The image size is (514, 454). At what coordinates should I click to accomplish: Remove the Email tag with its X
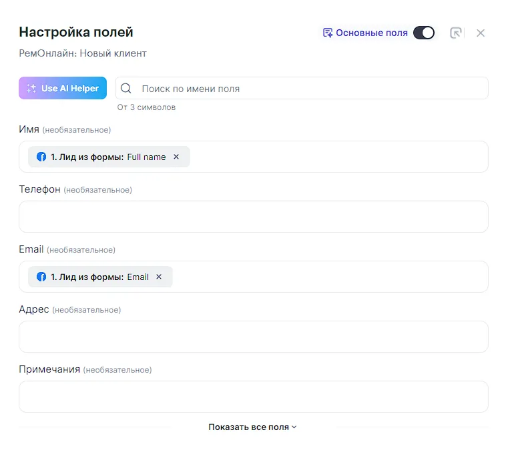click(x=159, y=277)
